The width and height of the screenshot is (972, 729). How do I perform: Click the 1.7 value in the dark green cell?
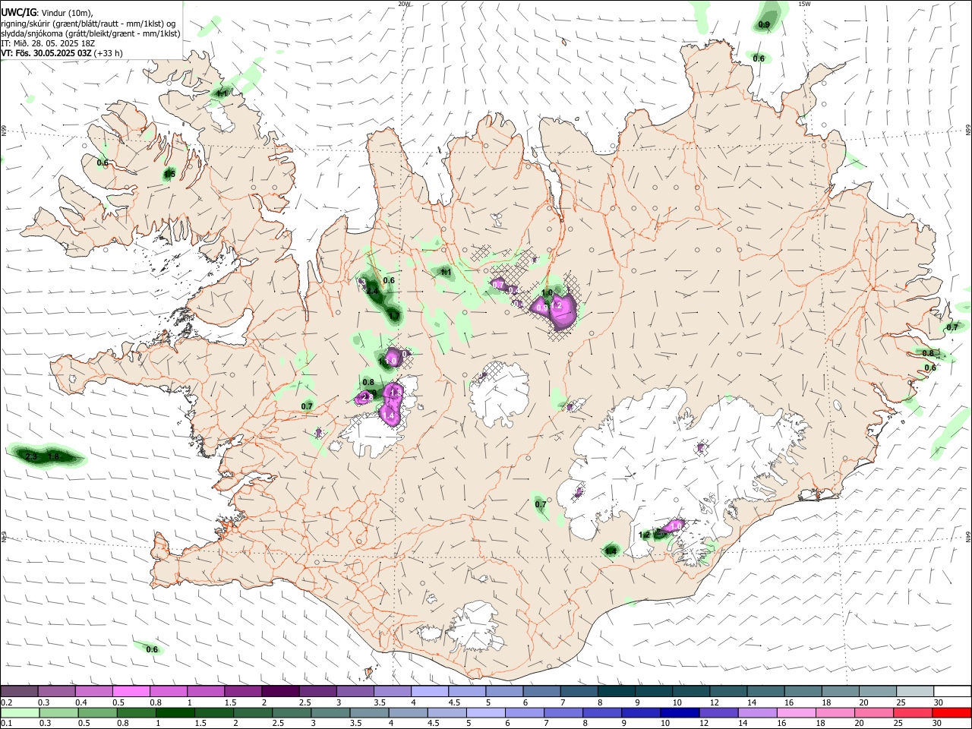tap(394, 314)
